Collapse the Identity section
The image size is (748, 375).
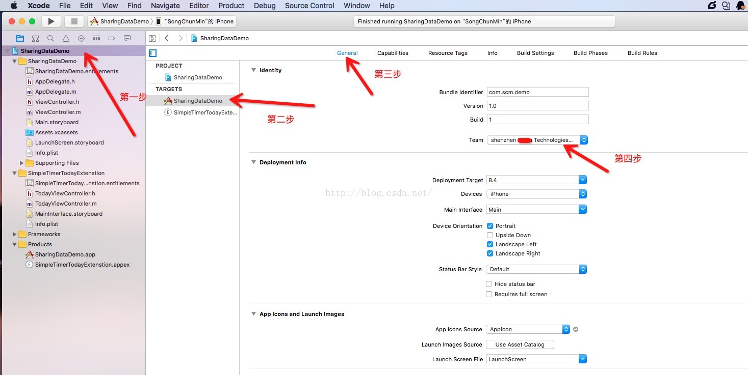point(253,70)
